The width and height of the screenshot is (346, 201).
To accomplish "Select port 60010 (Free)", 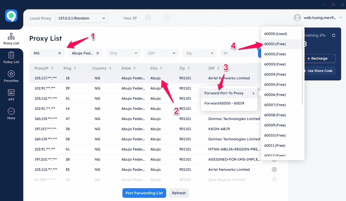I will click(281, 135).
